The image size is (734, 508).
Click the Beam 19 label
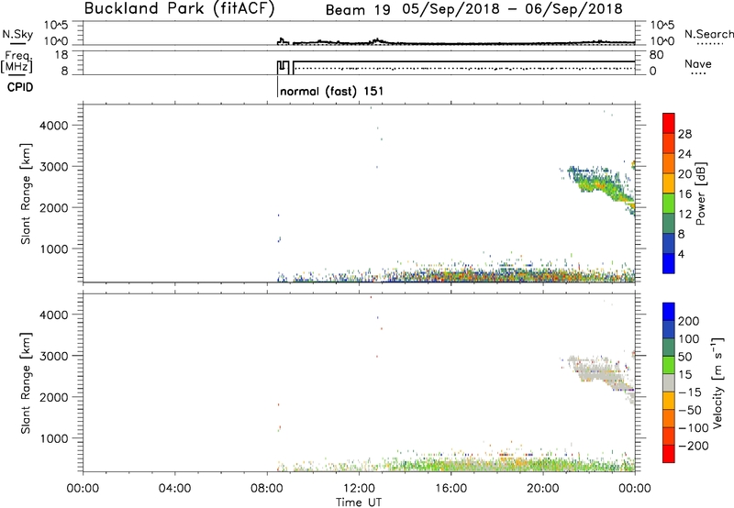pyautogui.click(x=358, y=10)
